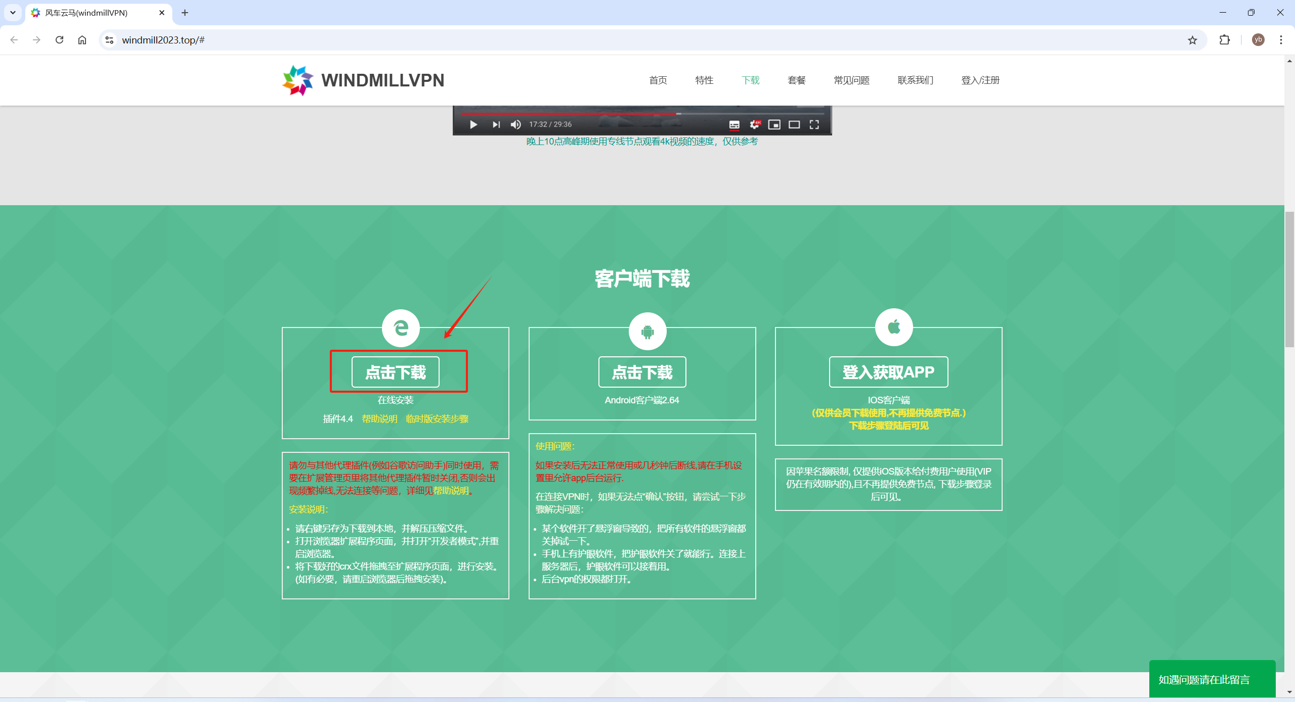Toggle video subtitles
This screenshot has height=702, width=1295.
[734, 124]
